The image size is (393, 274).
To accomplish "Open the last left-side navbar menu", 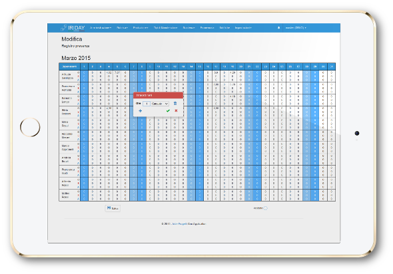I will 243,28.
